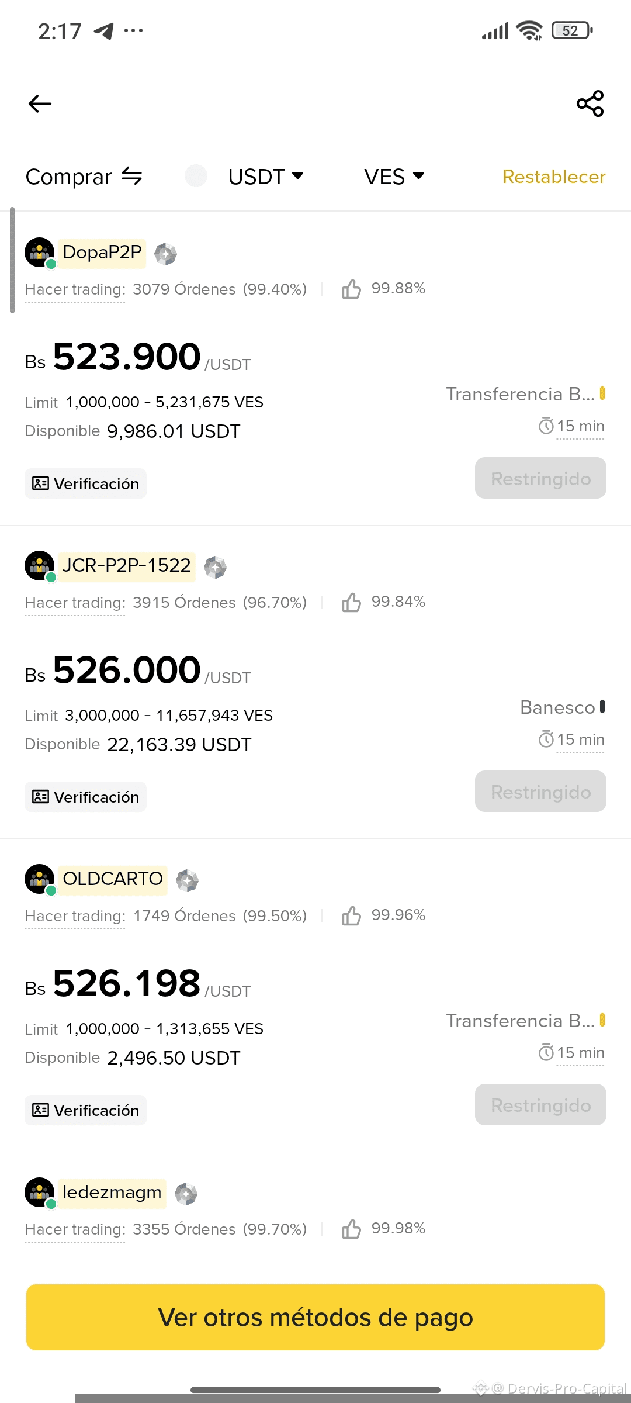This screenshot has width=631, height=1403.
Task: Tap Restablecer to reset filters
Action: click(553, 177)
